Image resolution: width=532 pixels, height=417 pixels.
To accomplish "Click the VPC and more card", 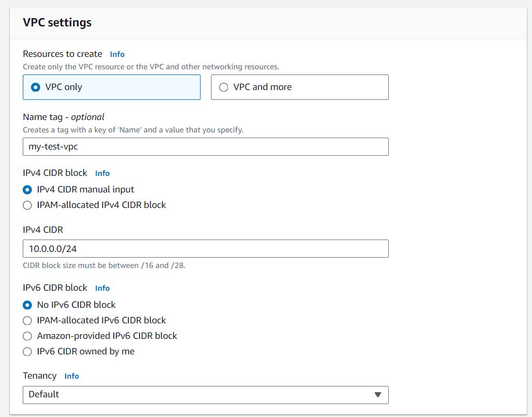I will 299,87.
